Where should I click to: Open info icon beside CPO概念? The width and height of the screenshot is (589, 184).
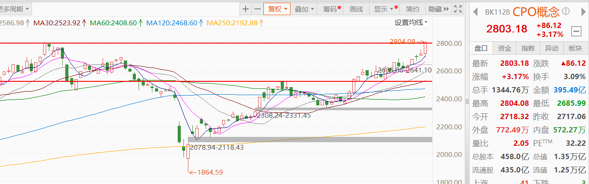click(566, 11)
